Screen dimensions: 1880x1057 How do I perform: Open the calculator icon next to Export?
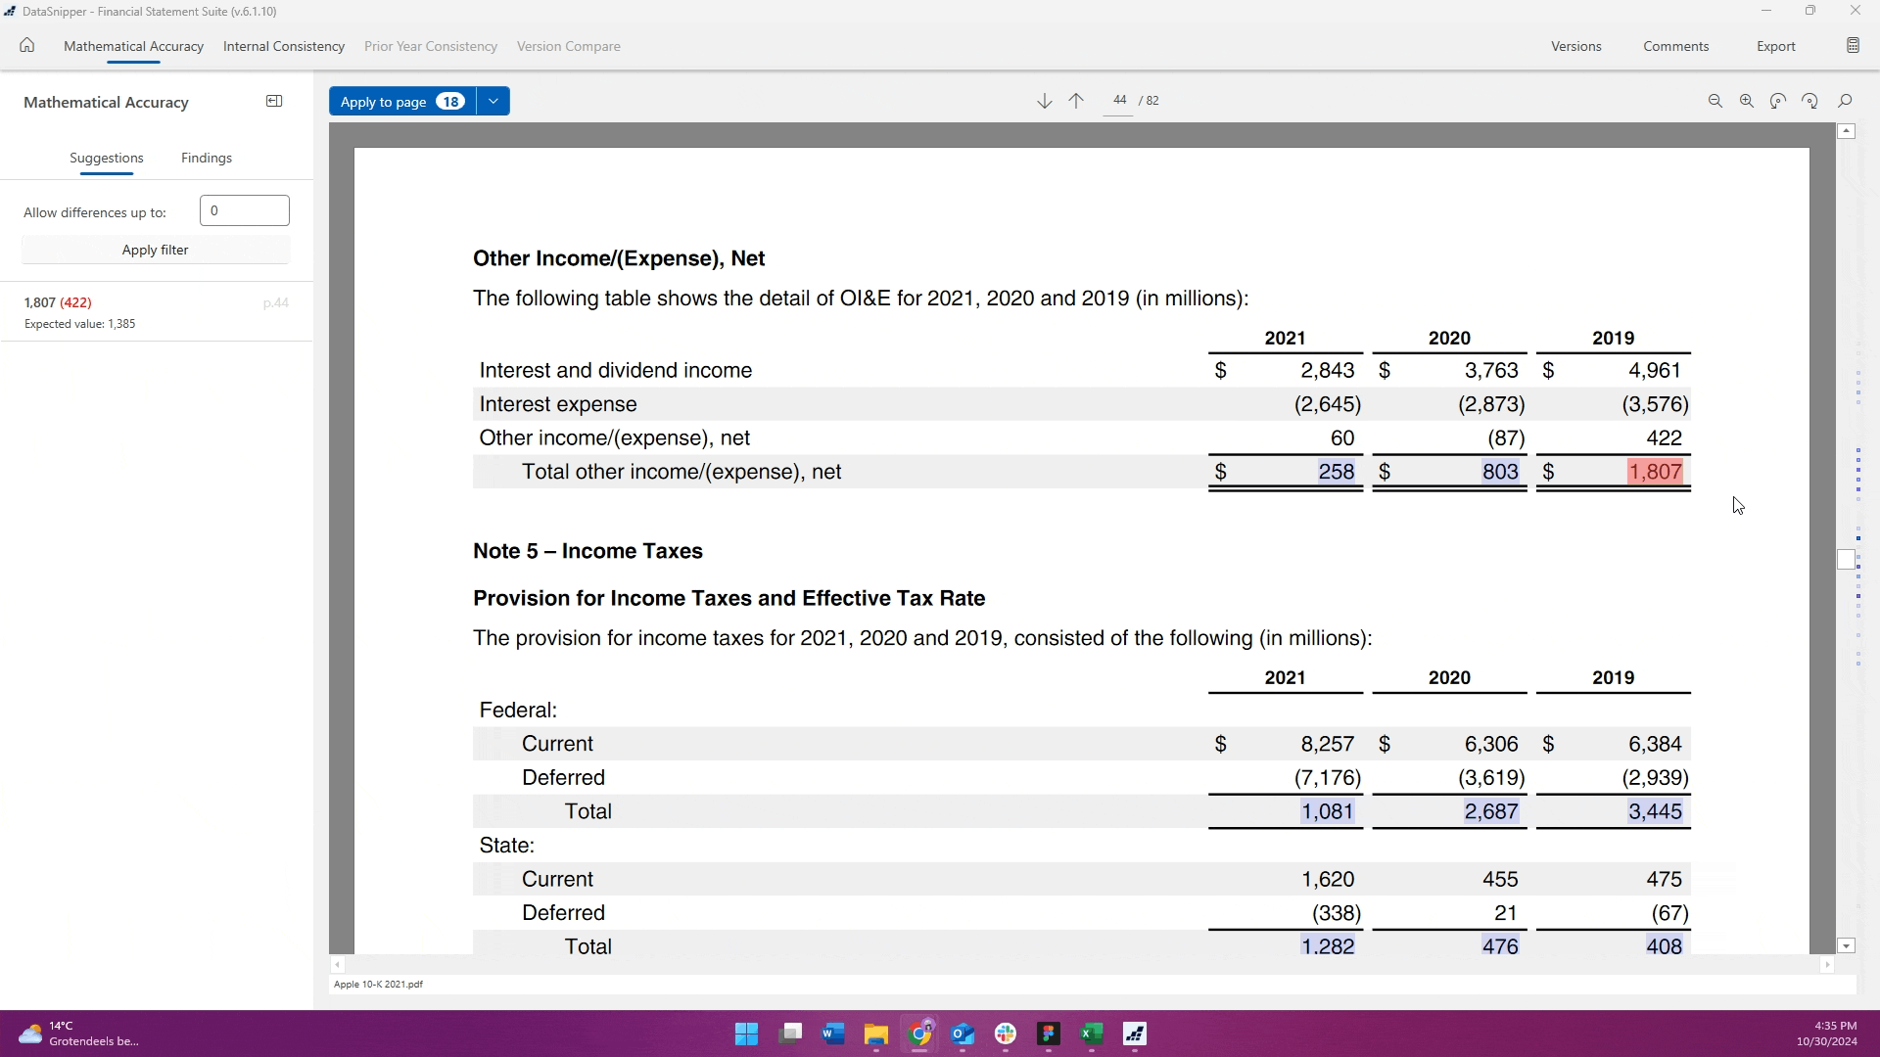1853,46
